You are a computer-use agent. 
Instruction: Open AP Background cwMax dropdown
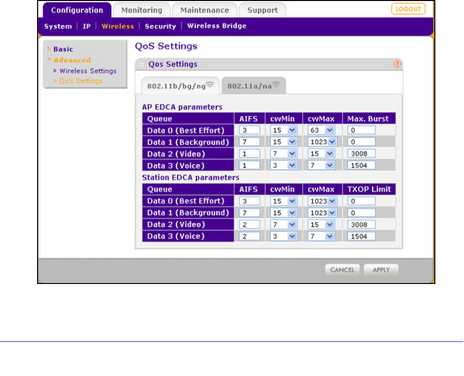[322, 142]
